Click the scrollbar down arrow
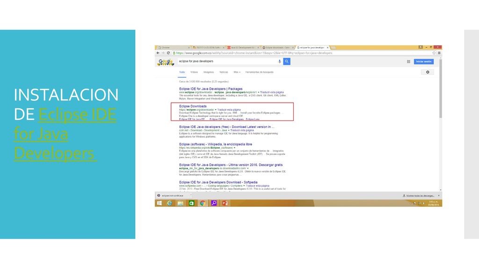479x269 pixels. (x=441, y=190)
